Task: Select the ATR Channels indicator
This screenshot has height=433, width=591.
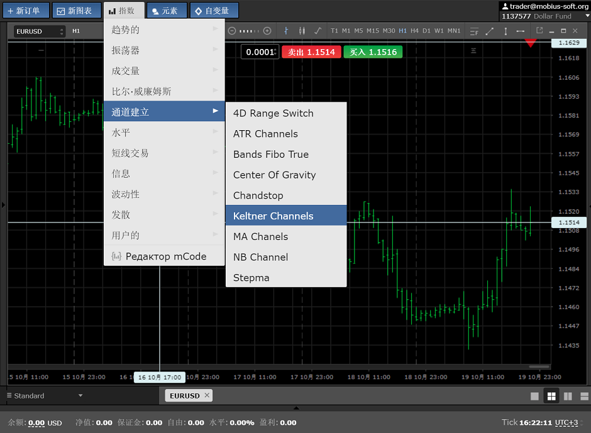Action: coord(286,134)
